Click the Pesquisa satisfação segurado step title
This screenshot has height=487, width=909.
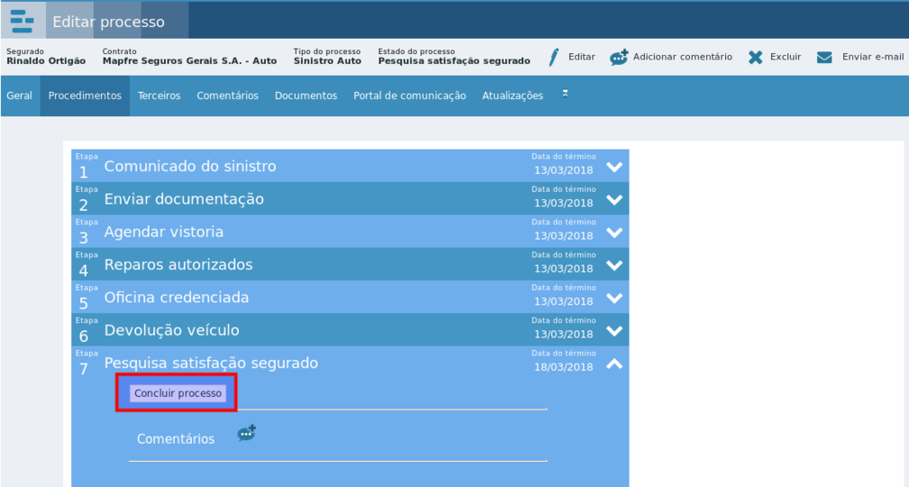[211, 363]
